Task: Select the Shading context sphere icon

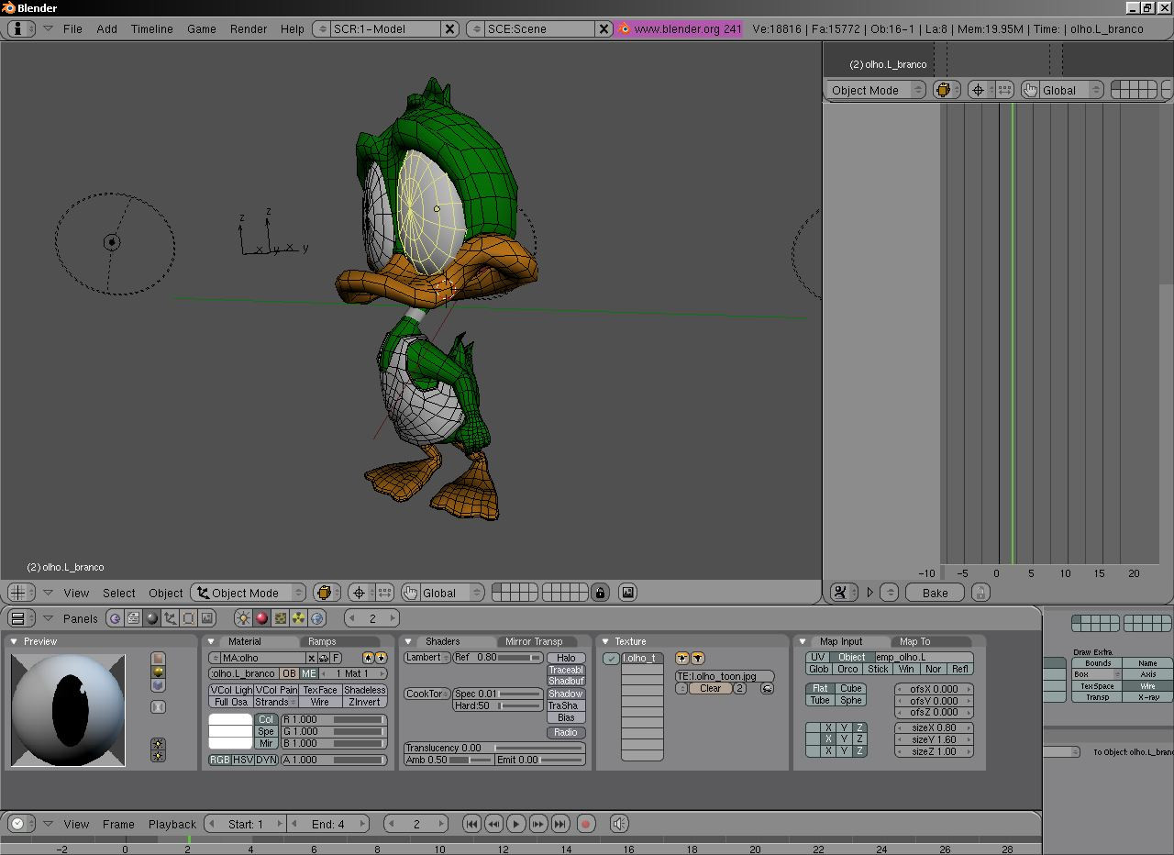Action: pyautogui.click(x=151, y=618)
